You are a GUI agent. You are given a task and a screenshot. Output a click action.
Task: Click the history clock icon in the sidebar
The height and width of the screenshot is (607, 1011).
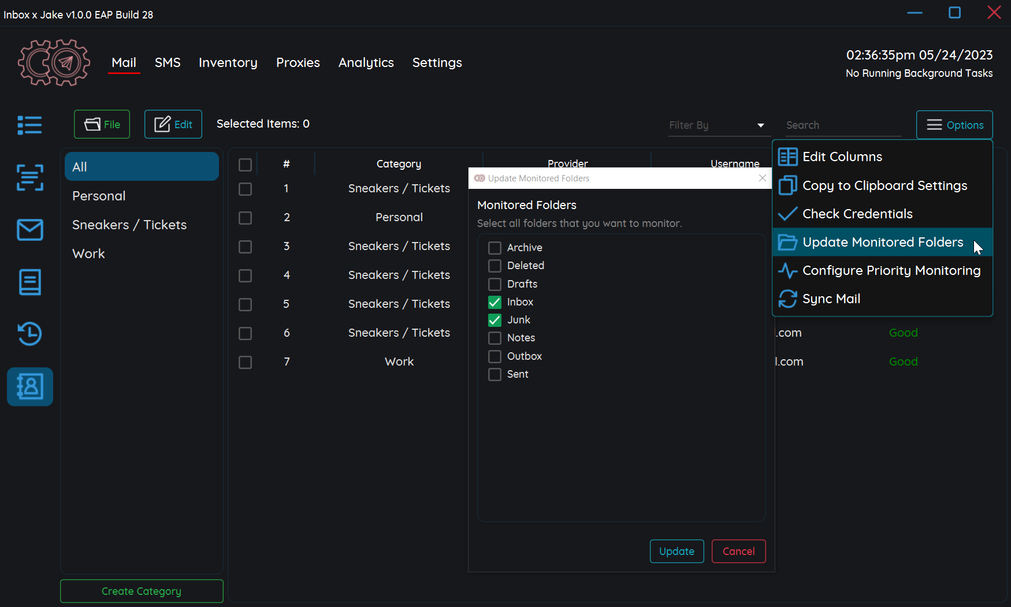[29, 334]
